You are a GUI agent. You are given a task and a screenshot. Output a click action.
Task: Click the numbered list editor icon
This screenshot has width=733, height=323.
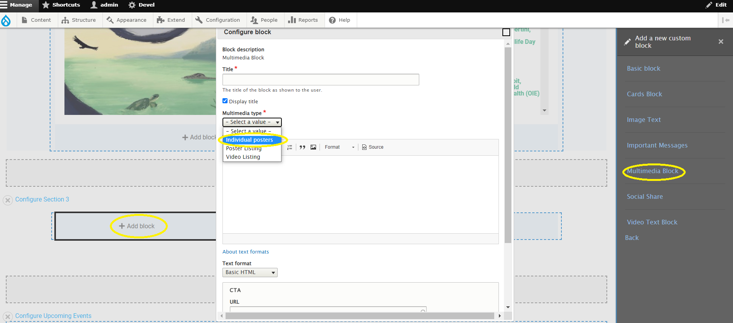(290, 147)
